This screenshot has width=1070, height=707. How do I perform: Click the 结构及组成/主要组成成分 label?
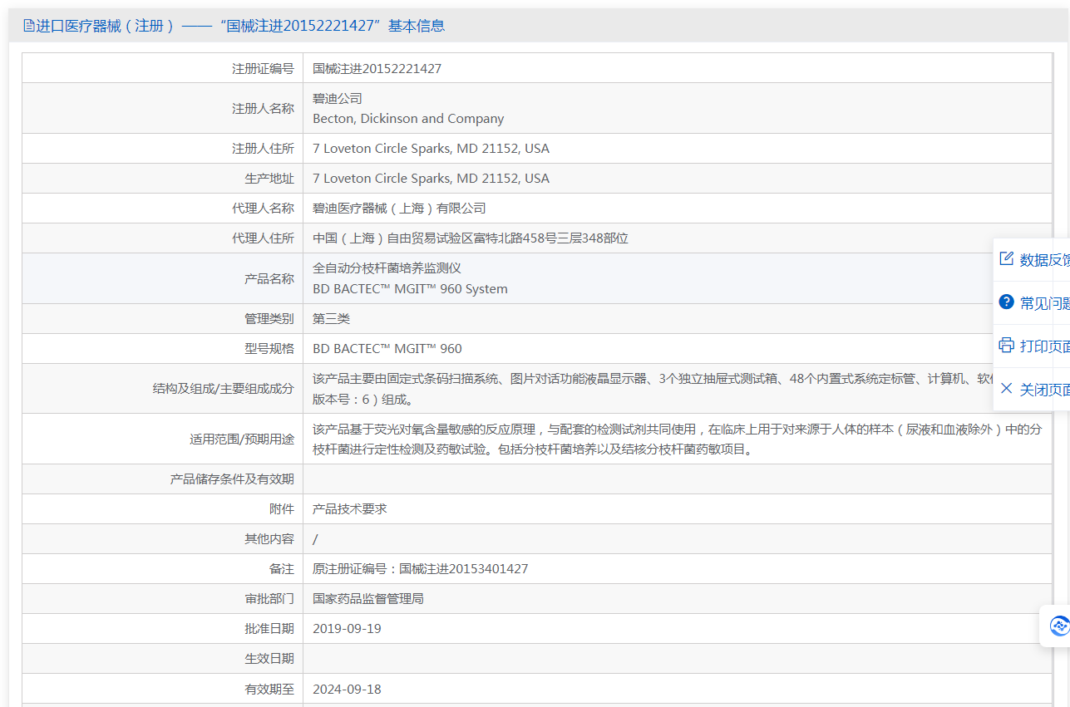point(223,388)
